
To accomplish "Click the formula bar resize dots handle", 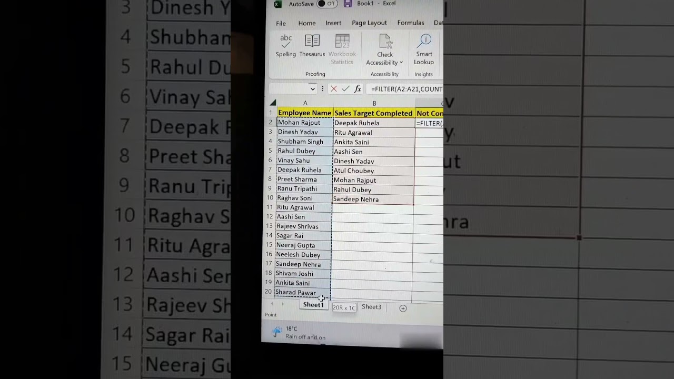I will tap(322, 89).
